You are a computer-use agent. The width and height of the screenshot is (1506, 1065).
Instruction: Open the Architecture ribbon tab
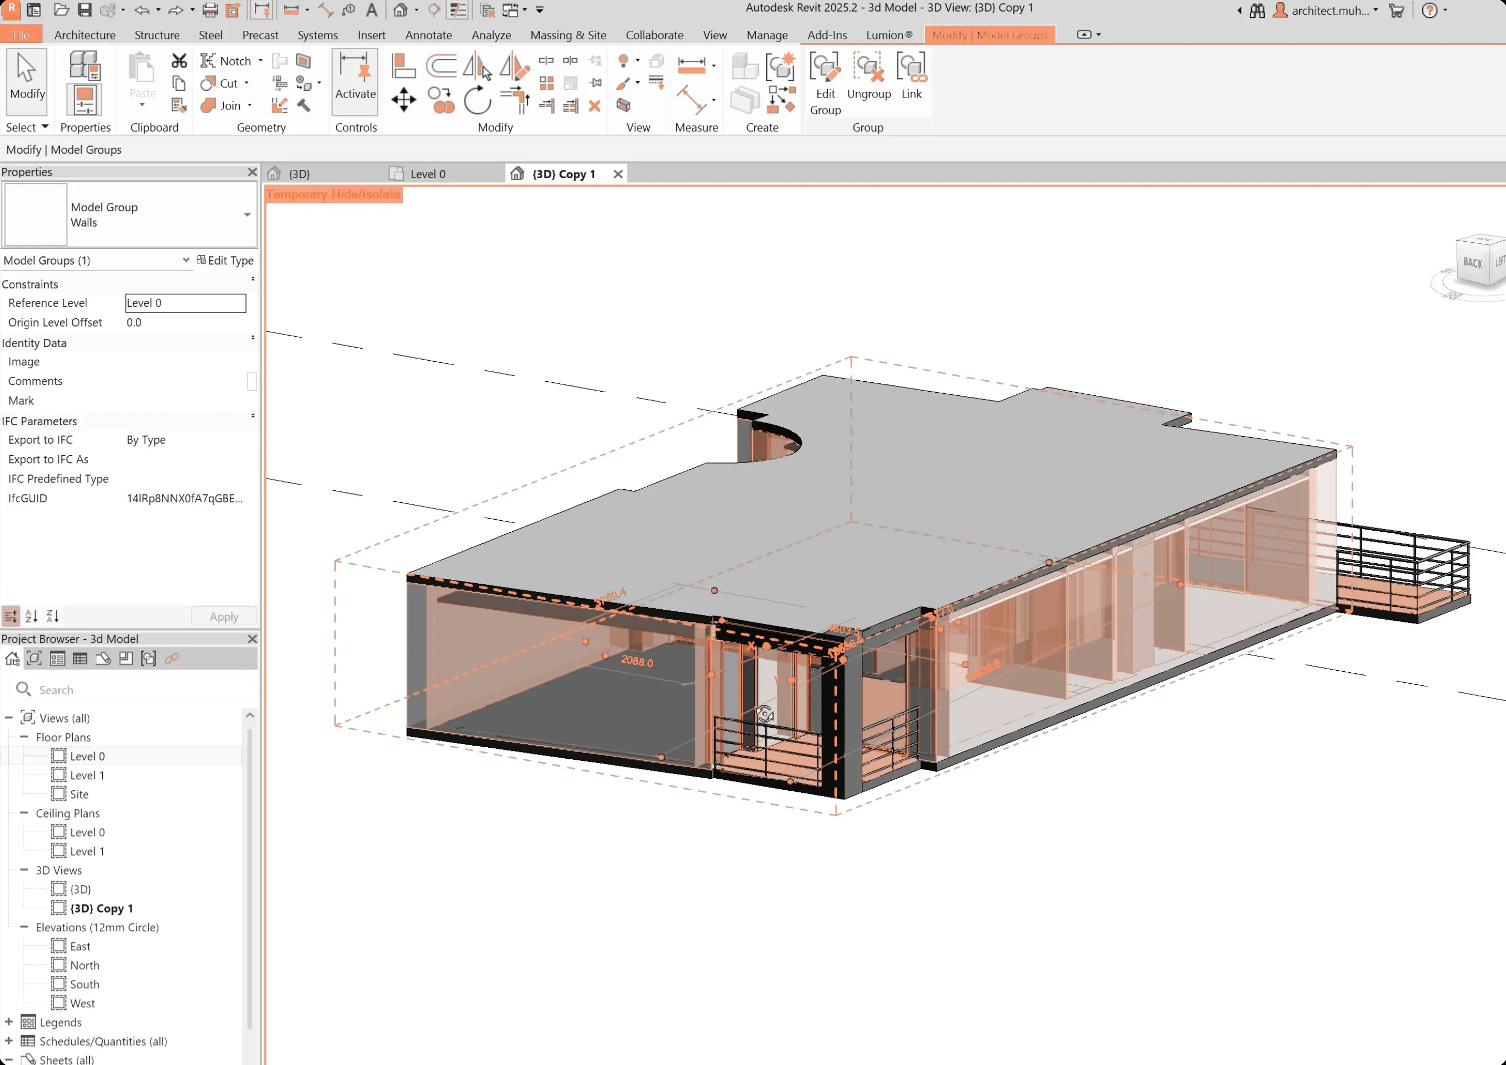pyautogui.click(x=84, y=36)
